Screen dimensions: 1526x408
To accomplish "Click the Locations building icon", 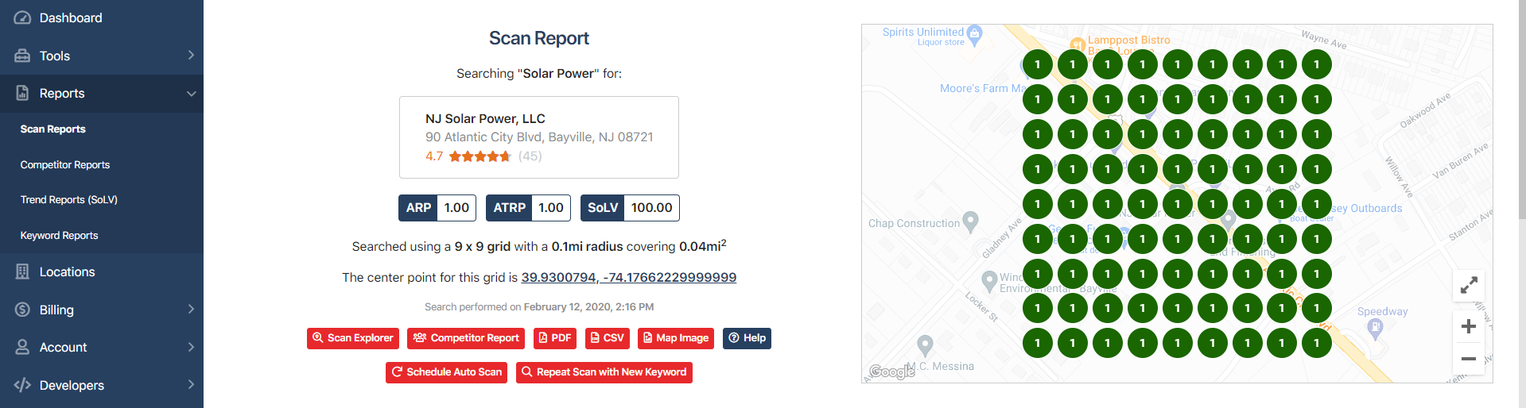I will click(x=22, y=271).
